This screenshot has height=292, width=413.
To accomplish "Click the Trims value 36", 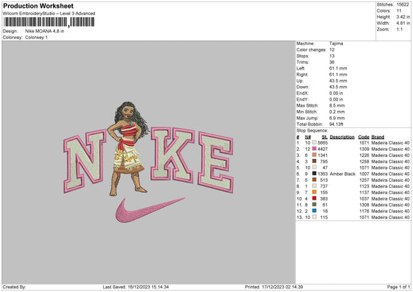I will [x=332, y=62].
